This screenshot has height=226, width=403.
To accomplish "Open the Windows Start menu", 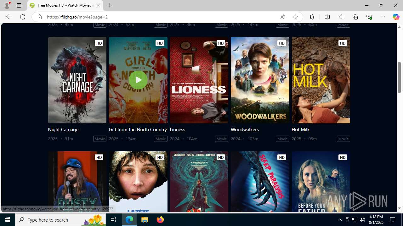I will 8,220.
